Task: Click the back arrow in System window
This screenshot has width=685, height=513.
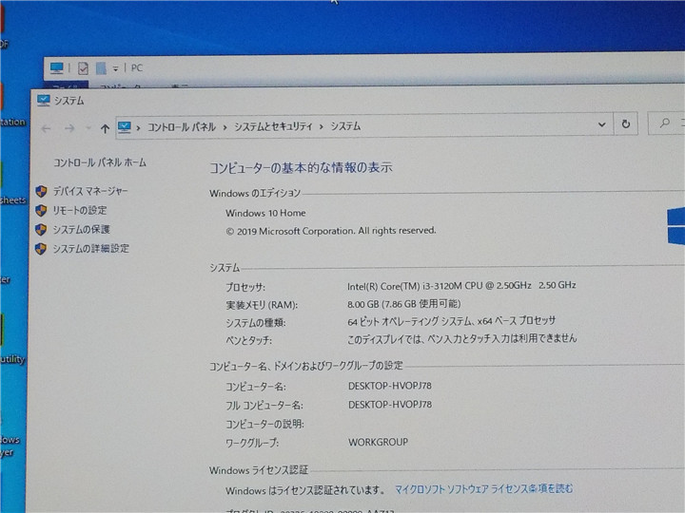Action: click(46, 128)
